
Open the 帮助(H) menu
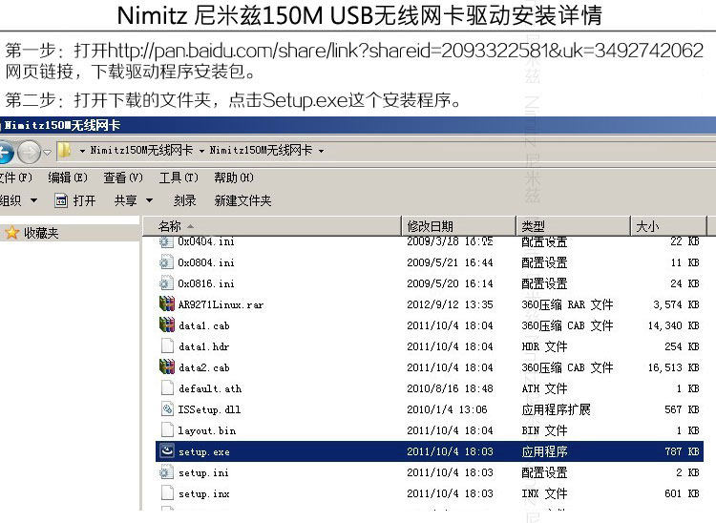point(234,178)
